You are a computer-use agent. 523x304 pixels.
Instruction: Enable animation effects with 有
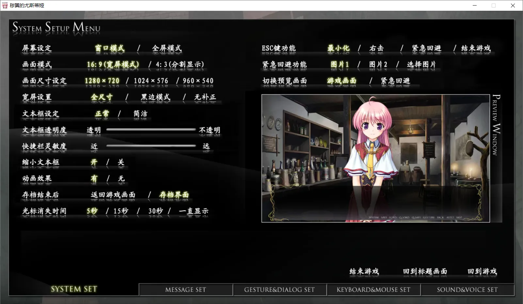(x=94, y=179)
